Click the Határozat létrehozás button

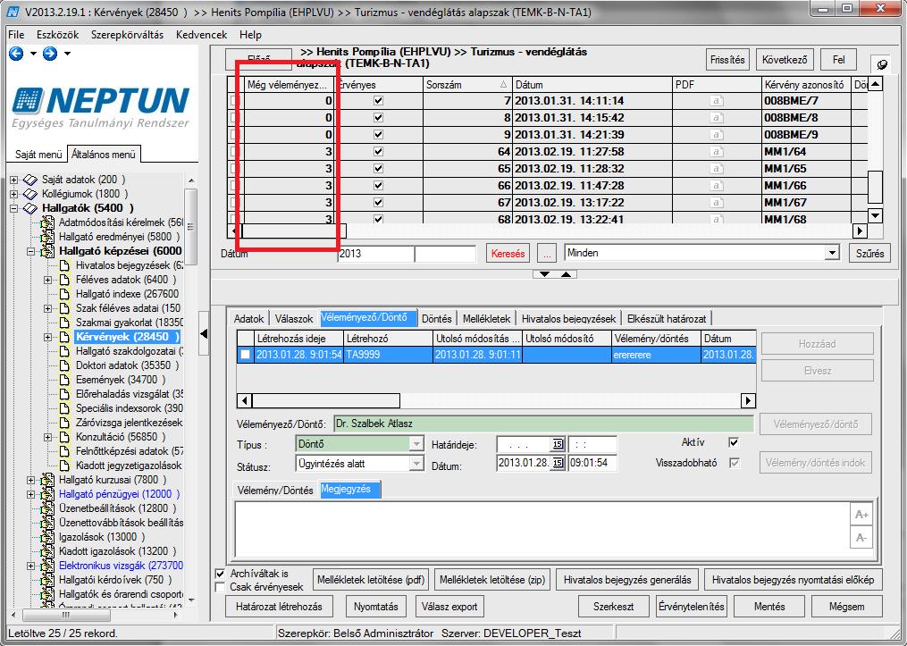279,607
